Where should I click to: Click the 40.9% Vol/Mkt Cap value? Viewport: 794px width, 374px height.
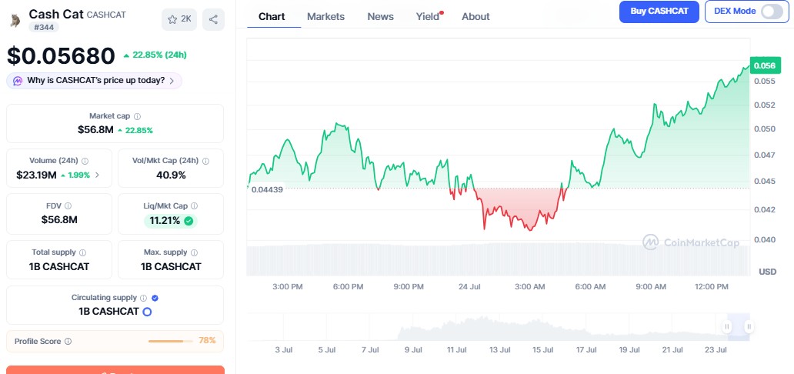(171, 175)
